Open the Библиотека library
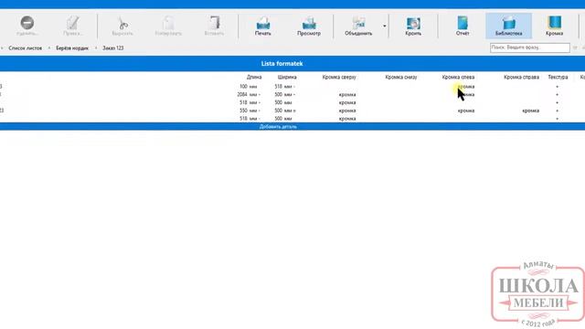The height and width of the screenshot is (329, 585). coord(508,26)
